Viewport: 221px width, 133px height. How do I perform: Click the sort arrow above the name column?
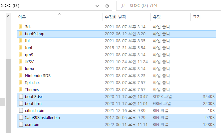tap(60, 14)
